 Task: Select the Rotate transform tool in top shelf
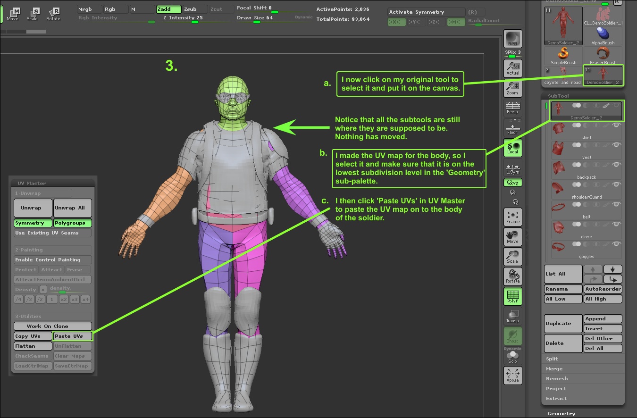click(x=53, y=14)
